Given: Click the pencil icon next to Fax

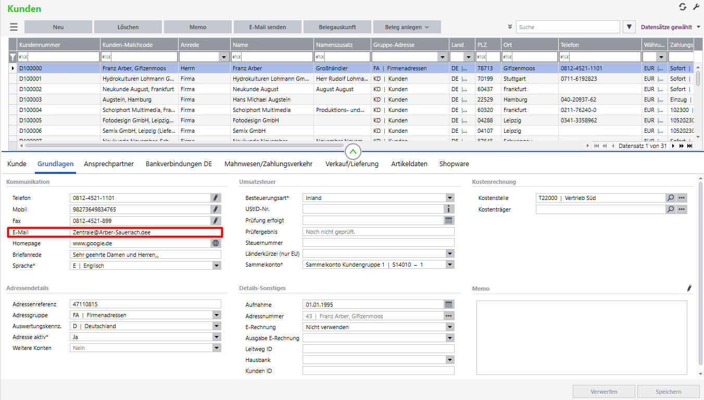Looking at the screenshot, I should point(216,221).
